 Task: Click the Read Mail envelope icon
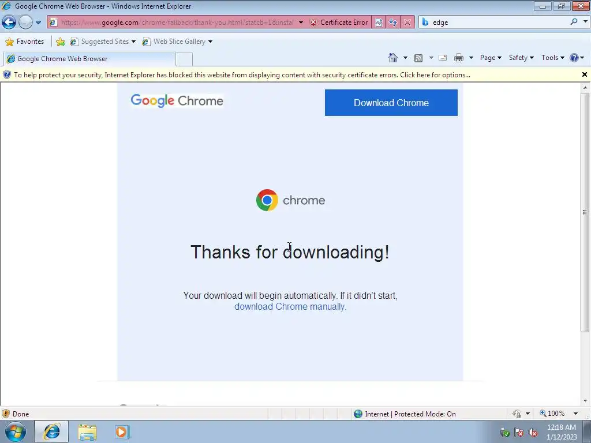click(443, 58)
